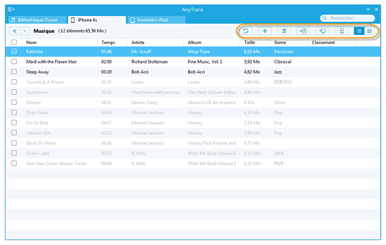Click the Liberian Girl song title
Screen dimensions: 386x245
point(38,133)
